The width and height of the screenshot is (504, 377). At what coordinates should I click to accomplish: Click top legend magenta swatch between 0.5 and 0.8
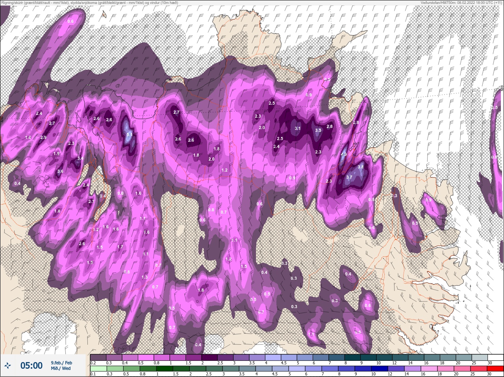(146, 357)
